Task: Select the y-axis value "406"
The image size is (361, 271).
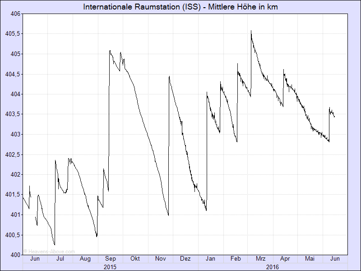Action: [15, 14]
